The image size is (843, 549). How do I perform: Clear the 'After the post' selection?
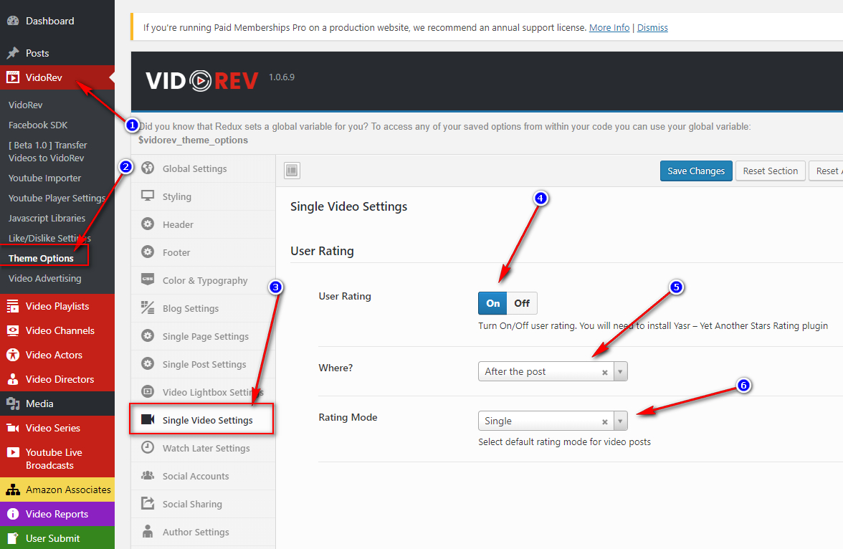pos(604,372)
